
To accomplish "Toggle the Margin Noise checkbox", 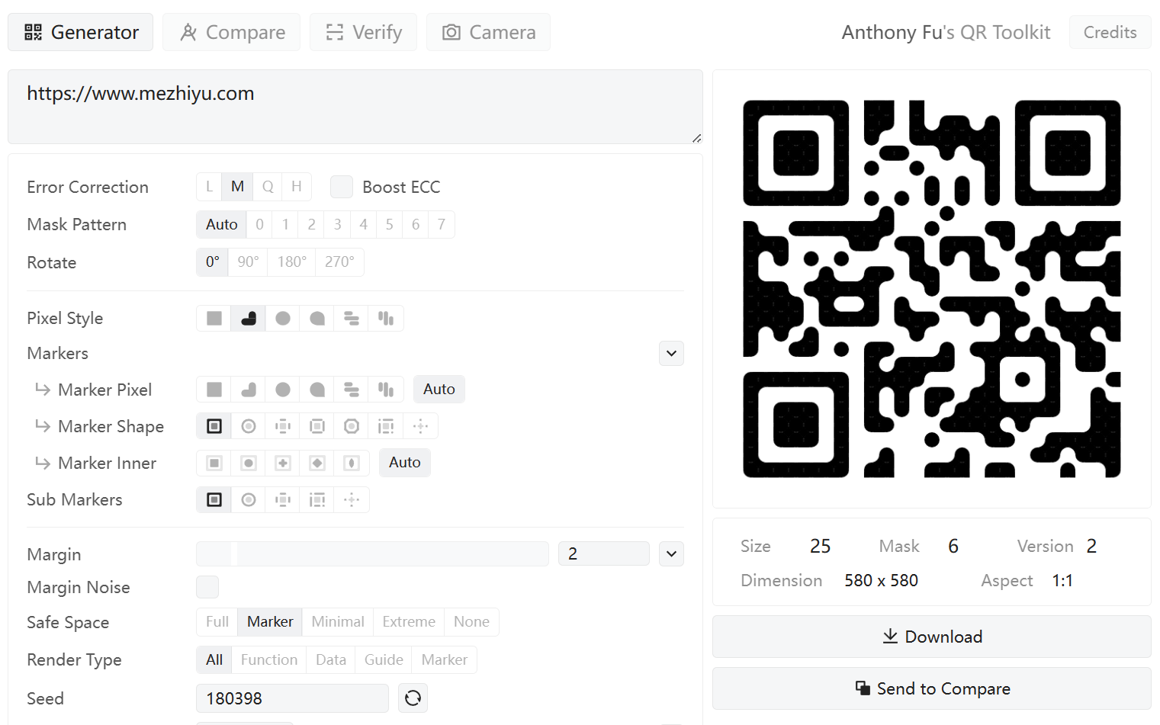I will pyautogui.click(x=207, y=587).
